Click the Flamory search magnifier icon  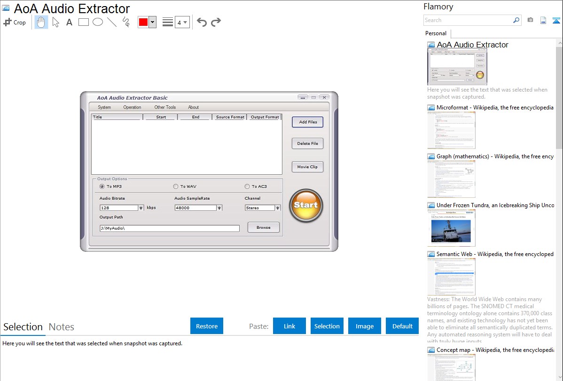516,20
